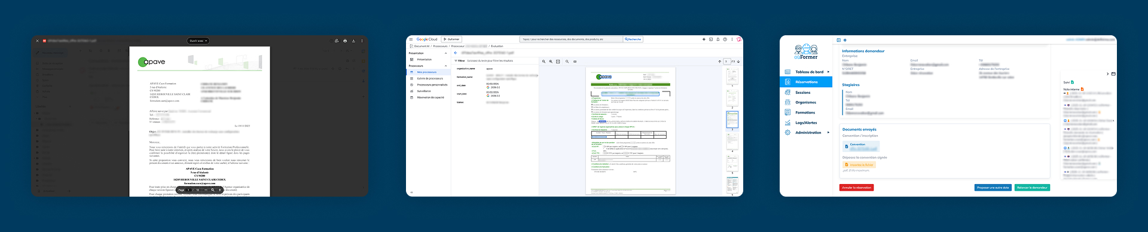Open the OuFormer project selector in Google Cloud

[451, 39]
